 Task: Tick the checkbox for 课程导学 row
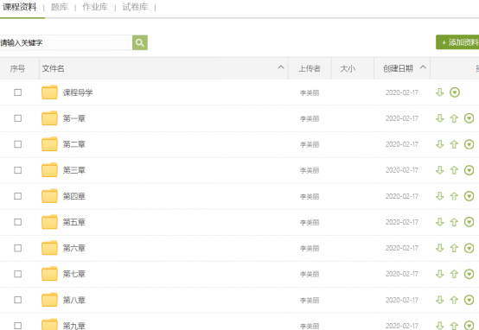[x=17, y=92]
